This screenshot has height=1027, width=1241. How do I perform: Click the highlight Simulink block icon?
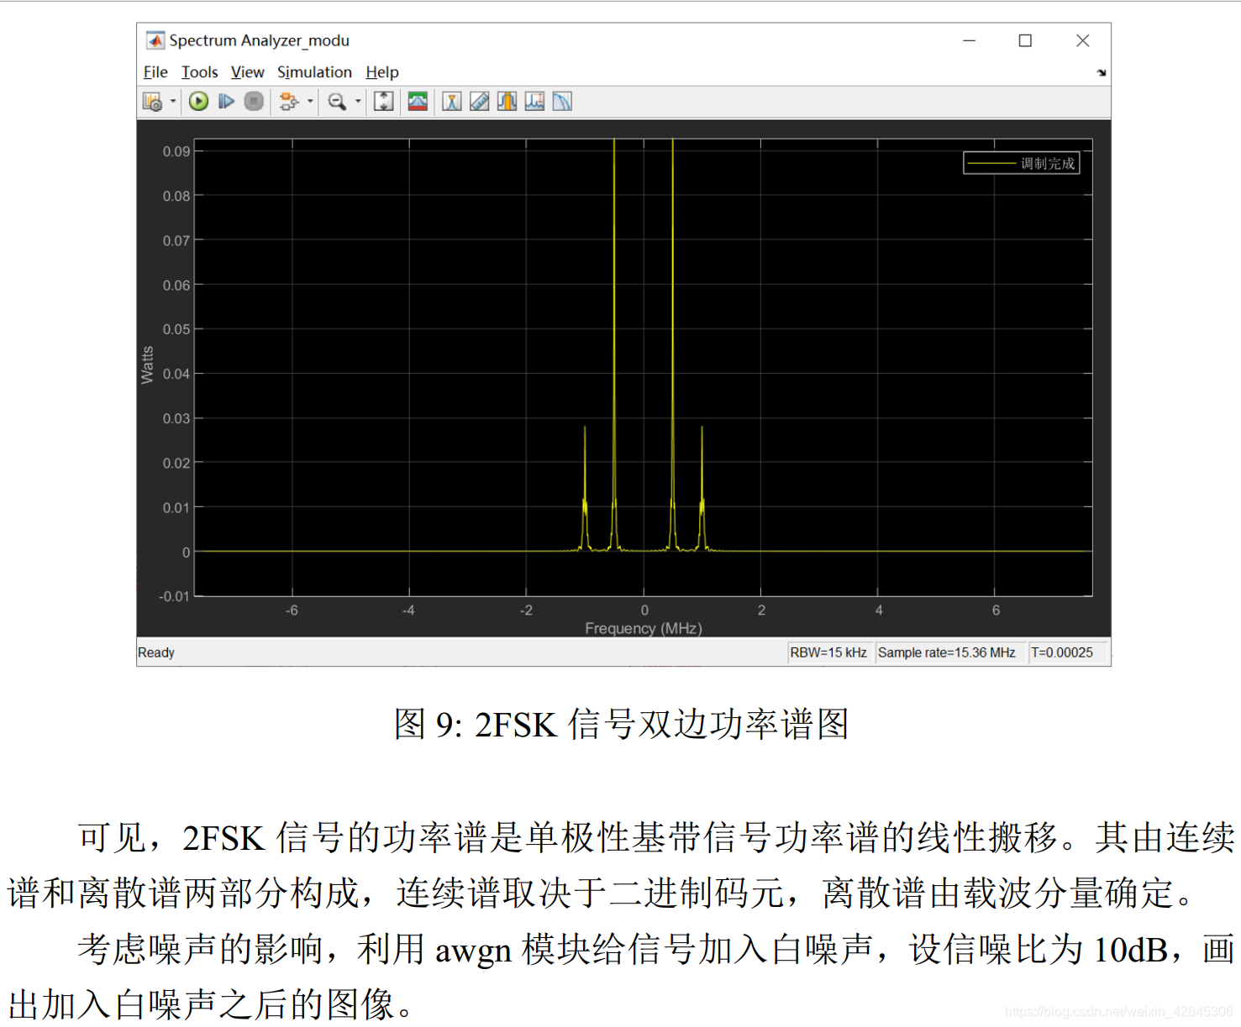288,102
